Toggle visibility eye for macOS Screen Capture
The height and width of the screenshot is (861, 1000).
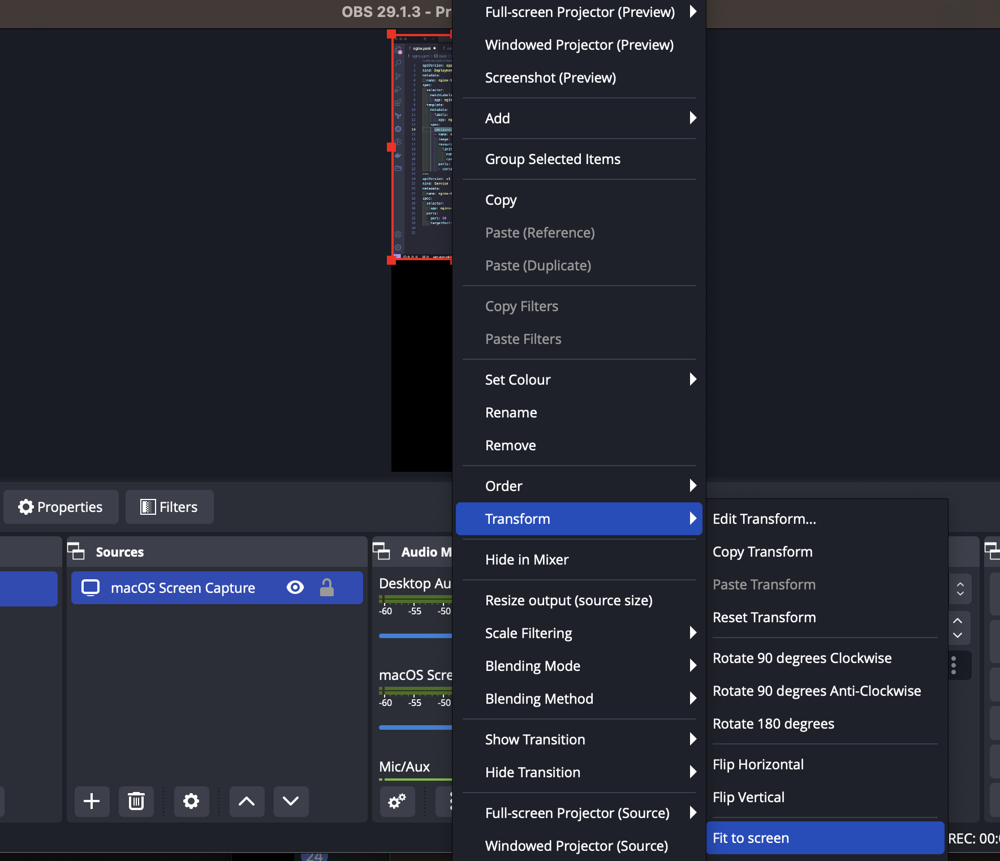(x=295, y=588)
